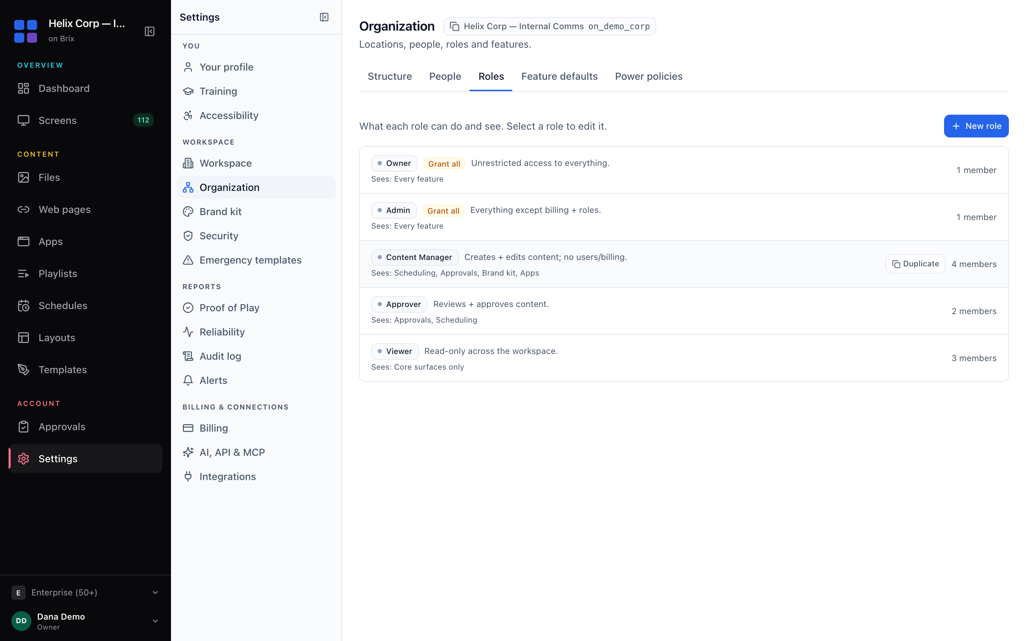Collapse the Settings panel
This screenshot has height=641, width=1026.
[324, 17]
